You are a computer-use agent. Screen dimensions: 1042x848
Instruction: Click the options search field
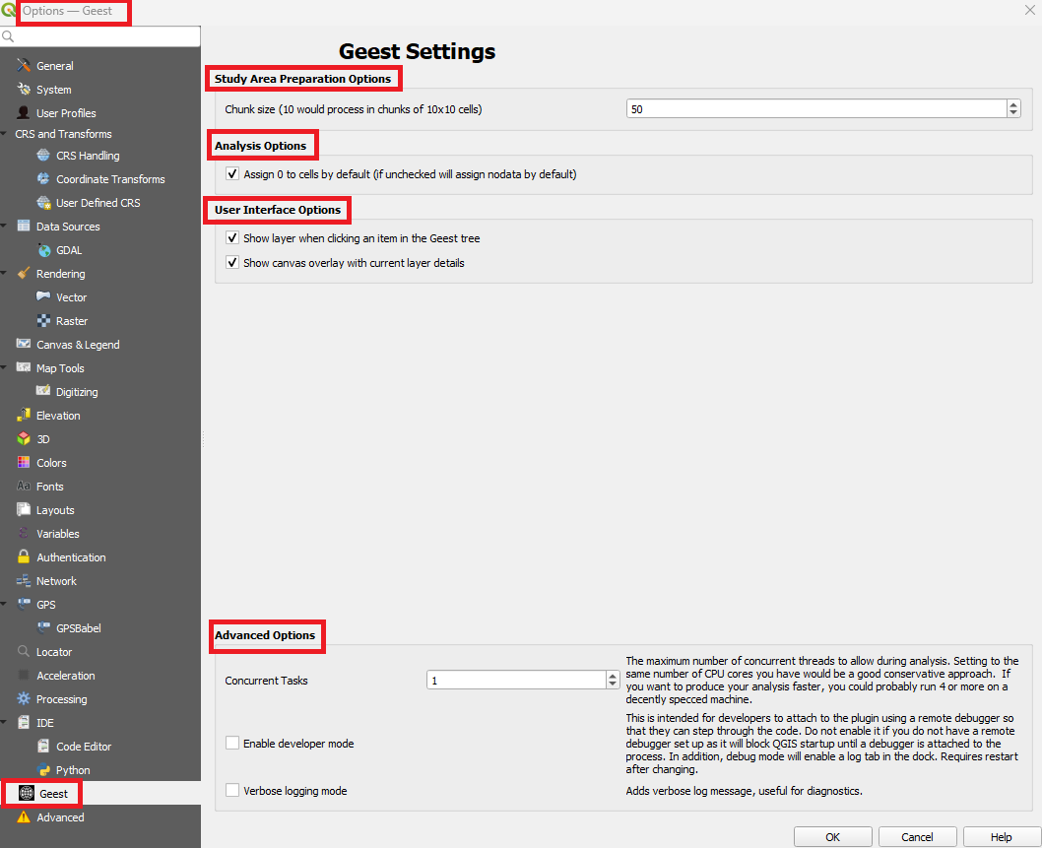point(99,35)
